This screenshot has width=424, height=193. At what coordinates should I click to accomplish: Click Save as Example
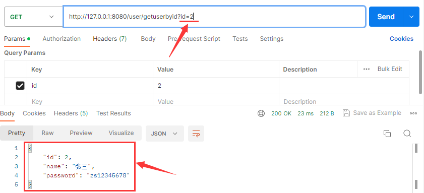(372, 113)
